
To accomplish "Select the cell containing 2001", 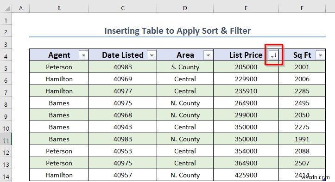I will [302, 67].
